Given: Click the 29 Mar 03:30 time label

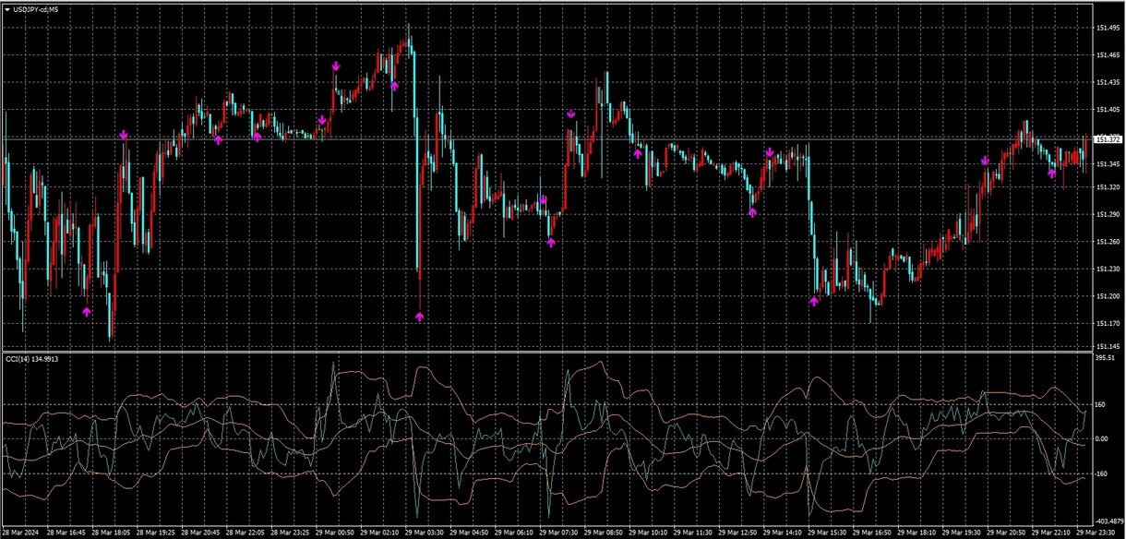Looking at the screenshot, I should [x=424, y=533].
